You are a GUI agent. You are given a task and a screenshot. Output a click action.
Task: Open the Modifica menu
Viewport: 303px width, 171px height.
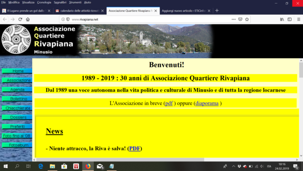click(x=14, y=2)
